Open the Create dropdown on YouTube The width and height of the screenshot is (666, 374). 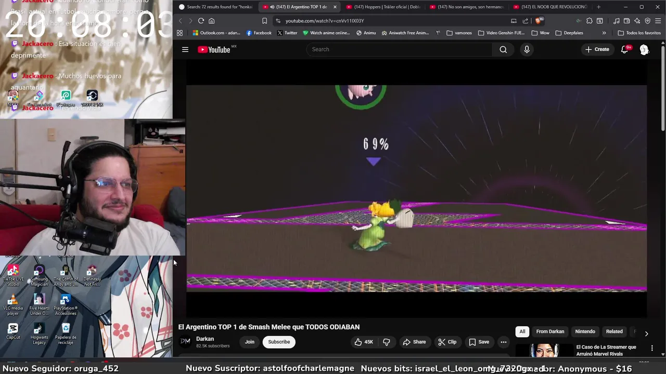click(597, 49)
